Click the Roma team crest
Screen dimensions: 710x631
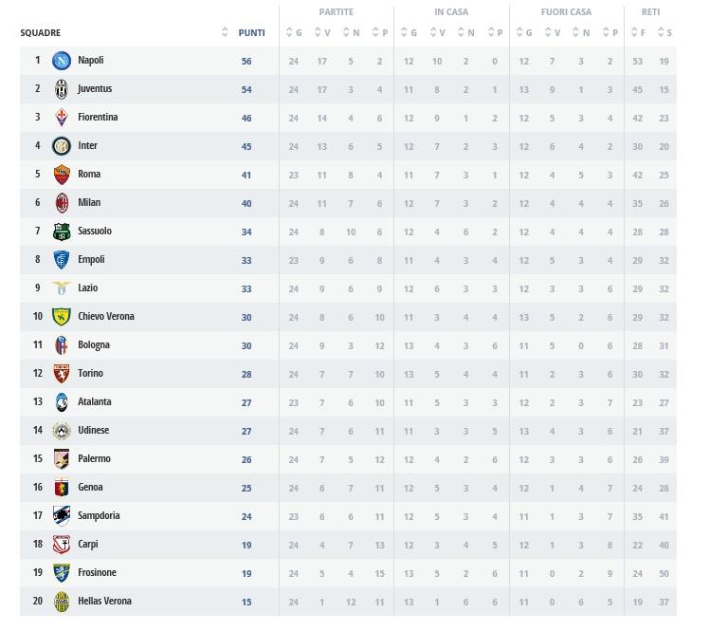click(x=62, y=175)
